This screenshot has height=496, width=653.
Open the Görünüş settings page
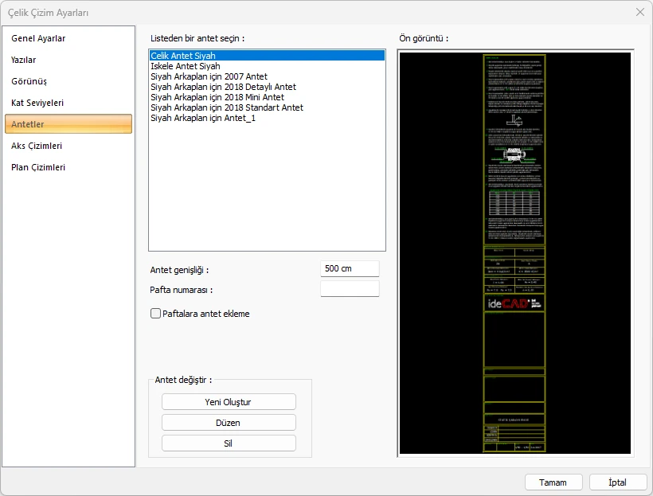coord(29,81)
